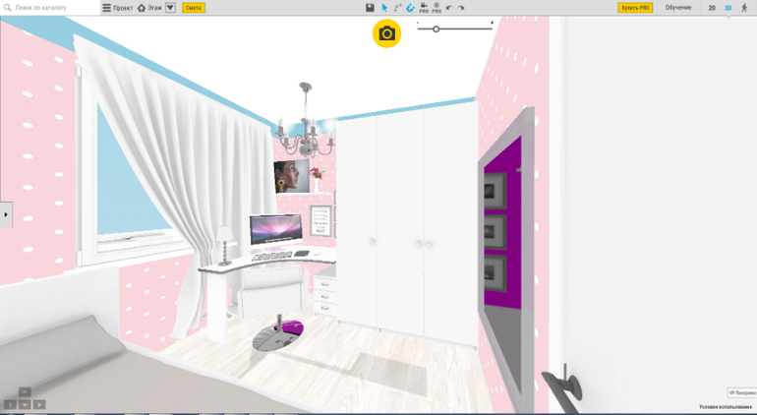
Task: Open the Этаж menu
Action: pyautogui.click(x=149, y=8)
